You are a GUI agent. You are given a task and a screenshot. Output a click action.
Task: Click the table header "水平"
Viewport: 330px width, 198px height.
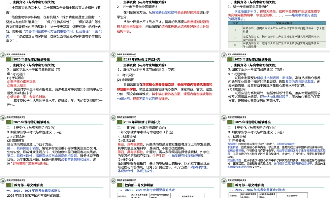tap(235, 23)
